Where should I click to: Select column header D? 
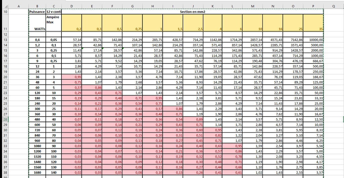72,6
